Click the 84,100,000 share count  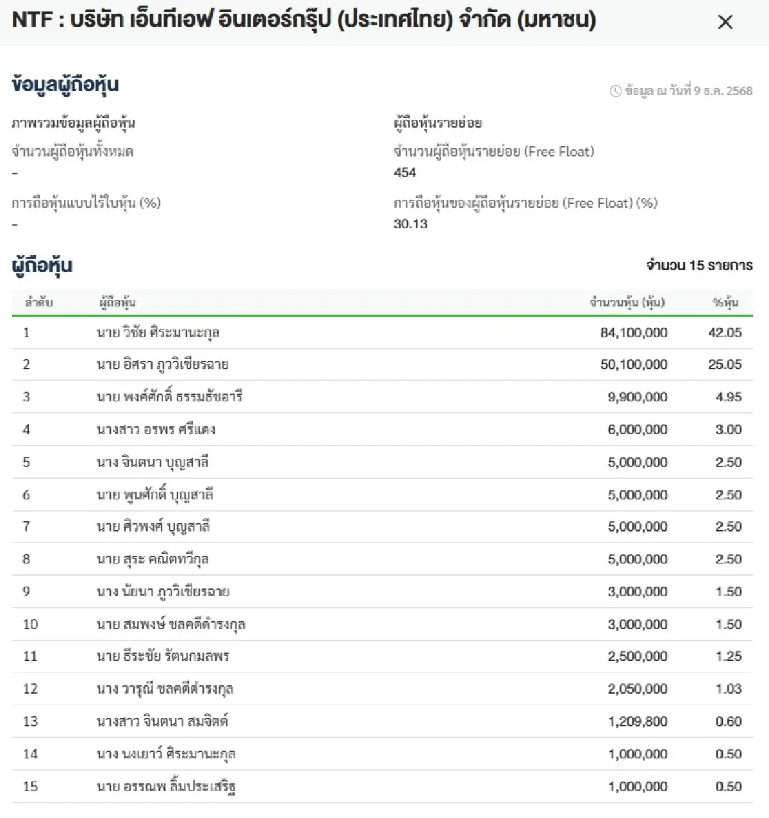click(634, 333)
